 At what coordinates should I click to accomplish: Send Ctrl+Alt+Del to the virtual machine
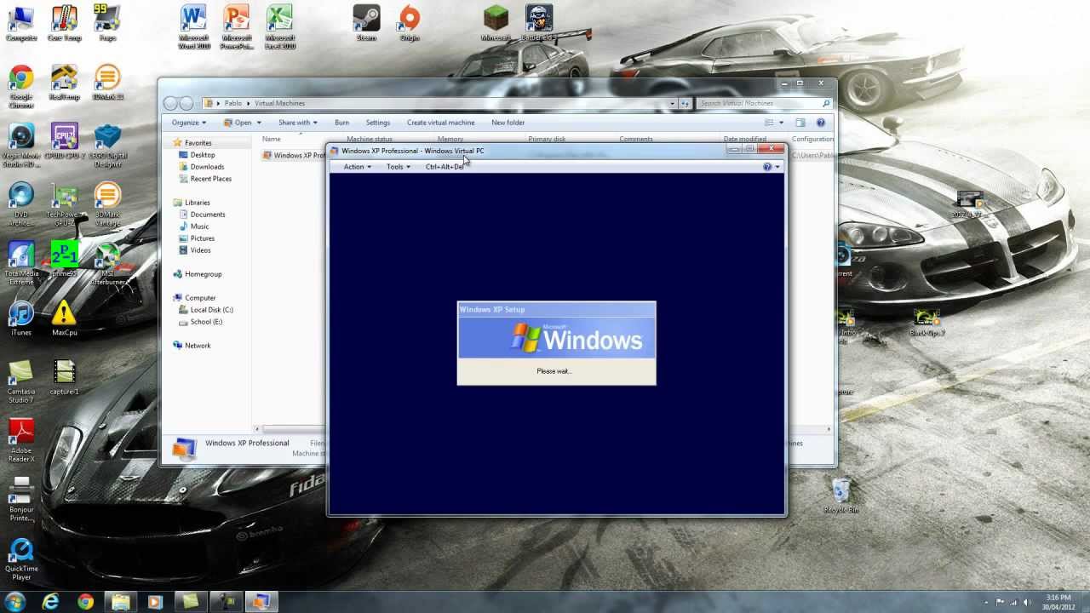point(445,167)
